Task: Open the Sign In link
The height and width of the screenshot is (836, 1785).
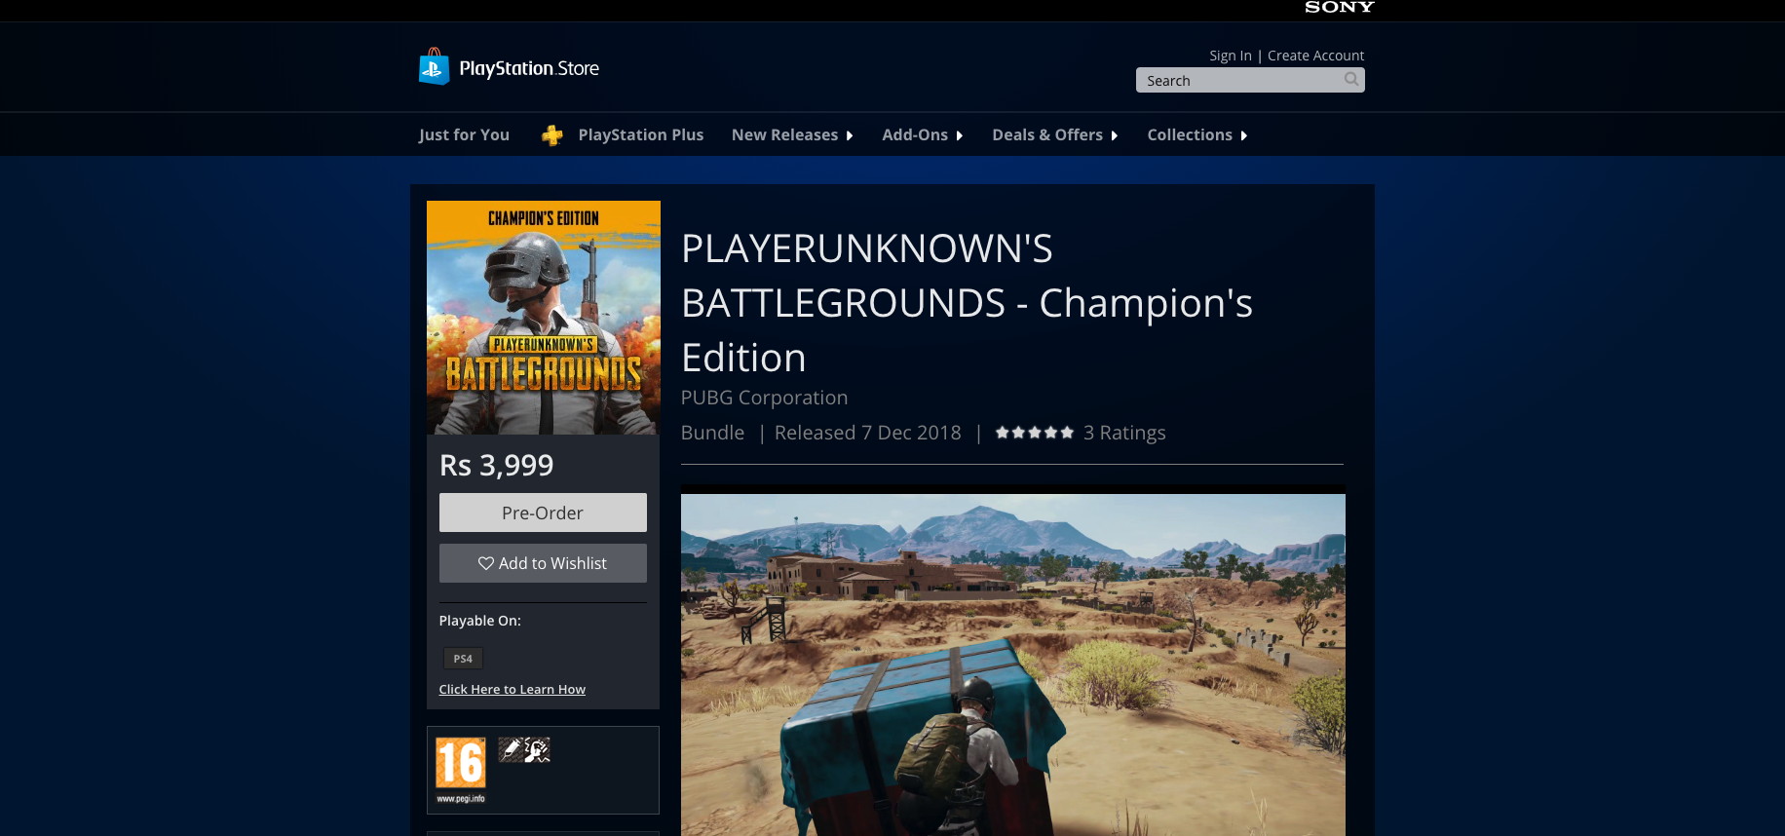Action: [1230, 56]
